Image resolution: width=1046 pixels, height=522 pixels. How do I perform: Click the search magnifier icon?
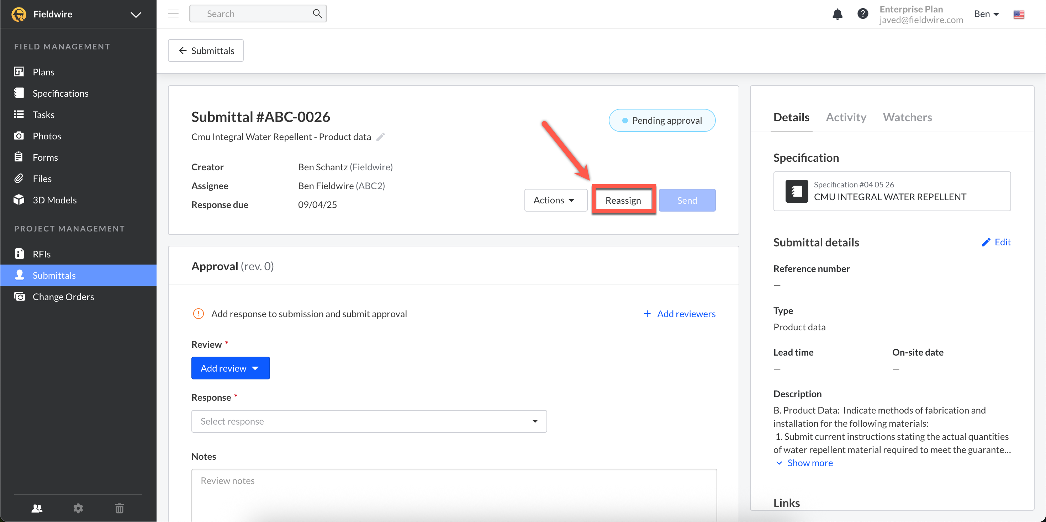pos(317,14)
